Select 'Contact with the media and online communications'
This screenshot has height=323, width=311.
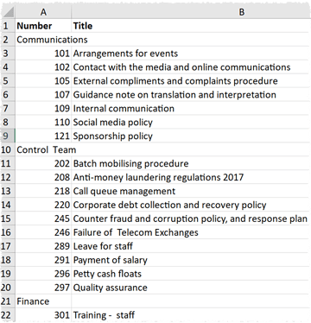pyautogui.click(x=191, y=67)
